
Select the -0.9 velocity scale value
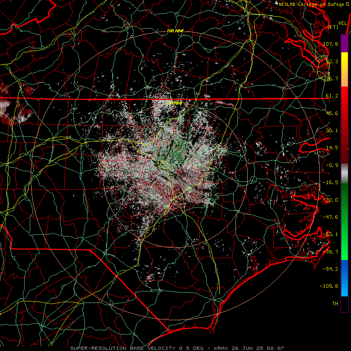332,165
